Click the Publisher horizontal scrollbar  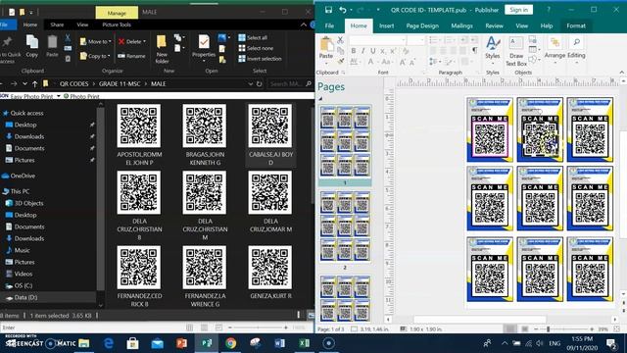coord(480,320)
